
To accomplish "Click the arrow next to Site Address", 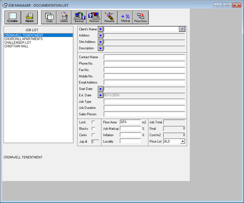I will [101, 42].
